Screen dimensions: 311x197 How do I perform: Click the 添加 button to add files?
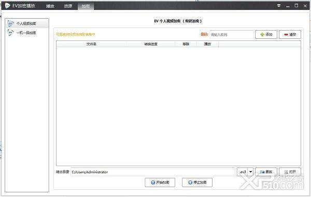[266, 35]
